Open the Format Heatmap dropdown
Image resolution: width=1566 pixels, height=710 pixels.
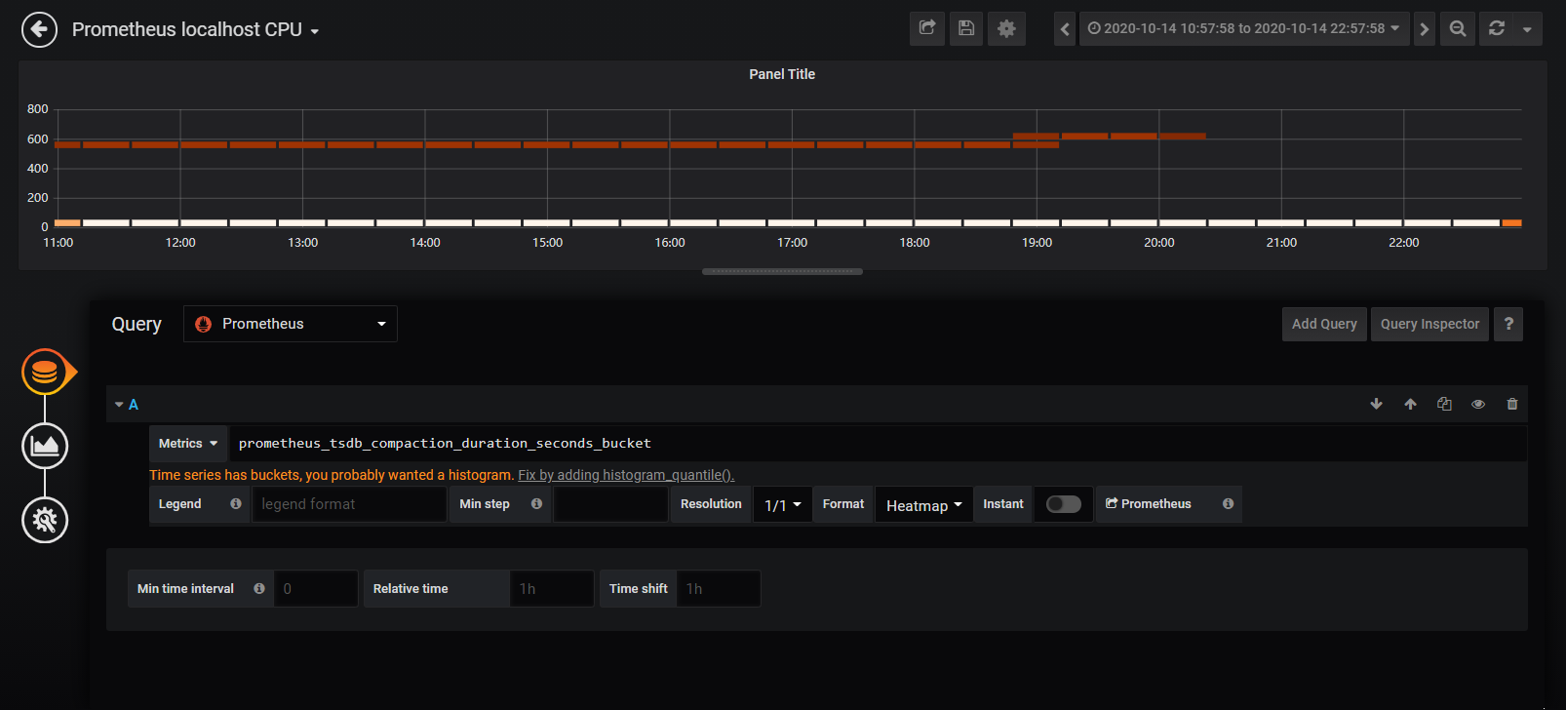click(923, 504)
